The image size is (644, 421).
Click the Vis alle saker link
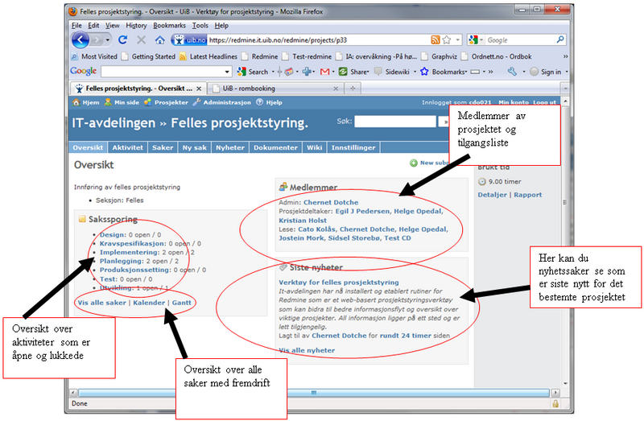pos(102,303)
